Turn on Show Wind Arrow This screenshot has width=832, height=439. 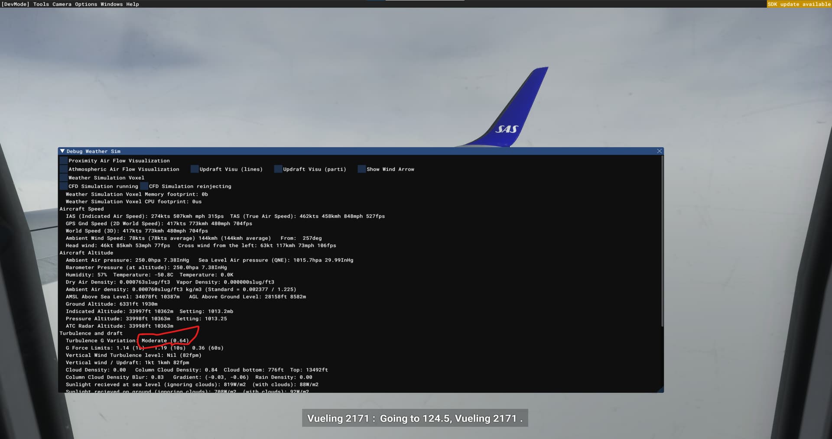pos(362,169)
